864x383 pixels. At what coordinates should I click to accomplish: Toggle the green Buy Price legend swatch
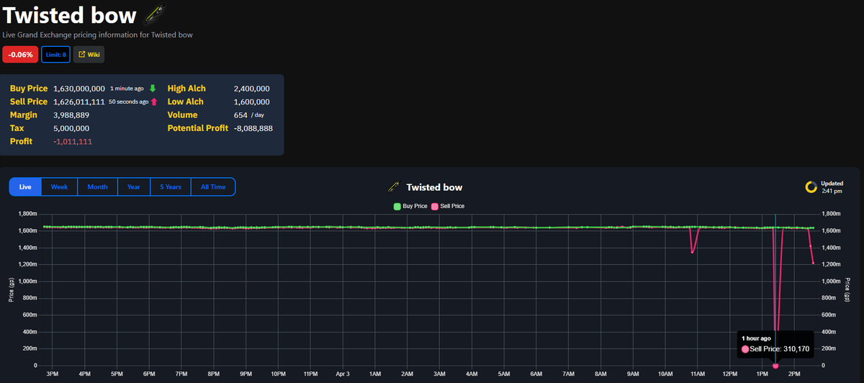397,207
